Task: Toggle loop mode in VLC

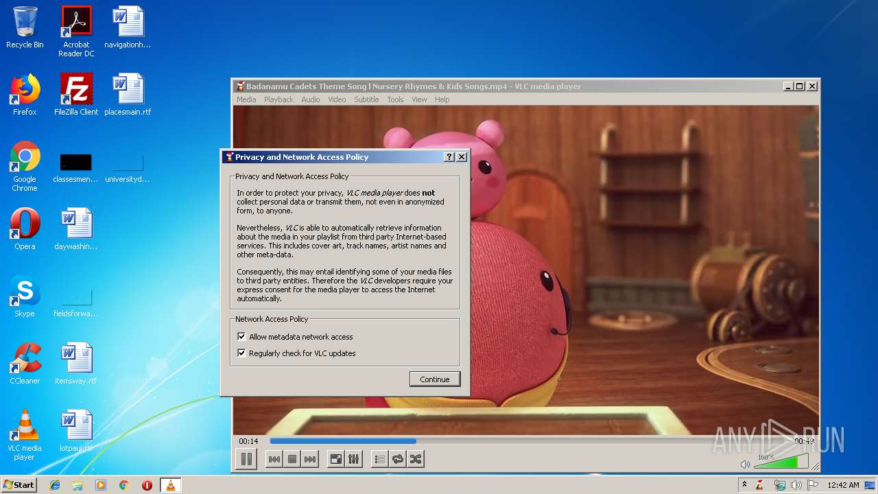Action: 397,459
